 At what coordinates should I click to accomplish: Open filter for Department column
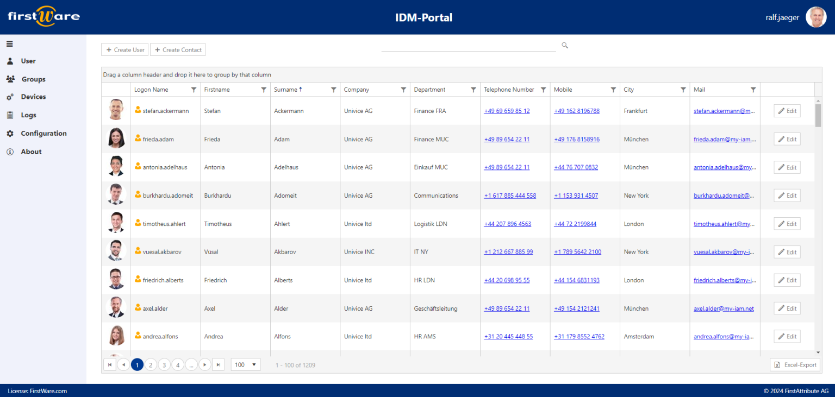tap(473, 90)
